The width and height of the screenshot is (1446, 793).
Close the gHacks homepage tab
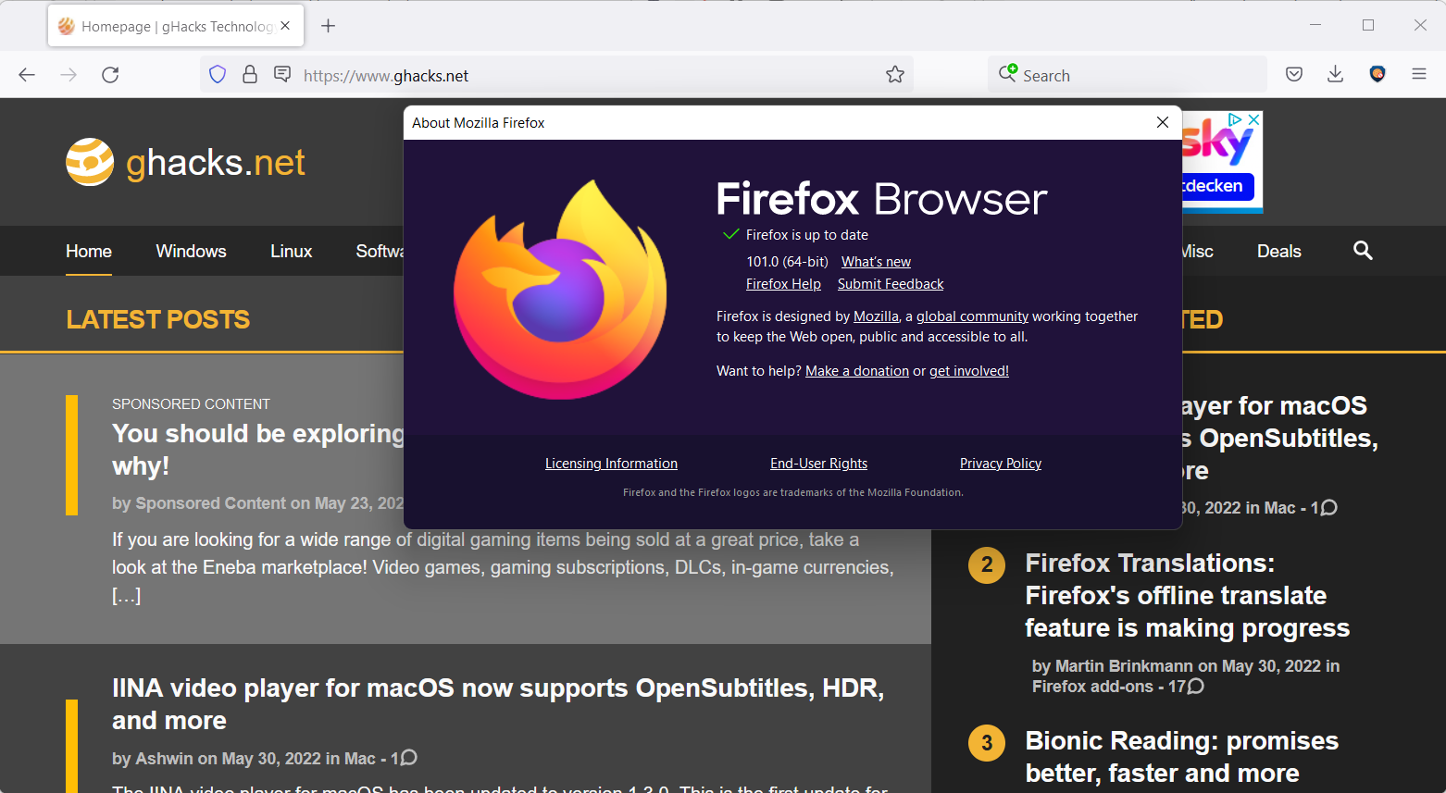285,26
